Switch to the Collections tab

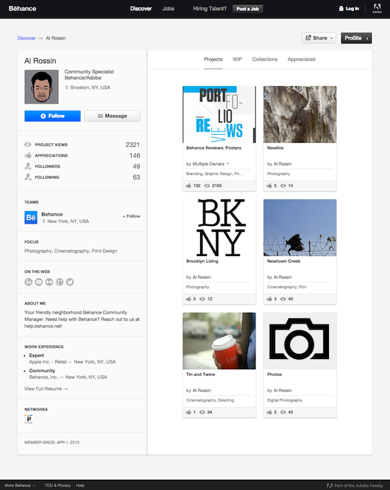click(265, 60)
